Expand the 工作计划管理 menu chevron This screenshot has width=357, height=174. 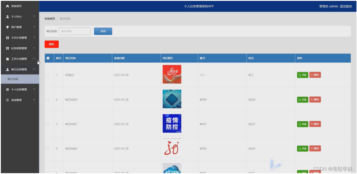click(34, 59)
